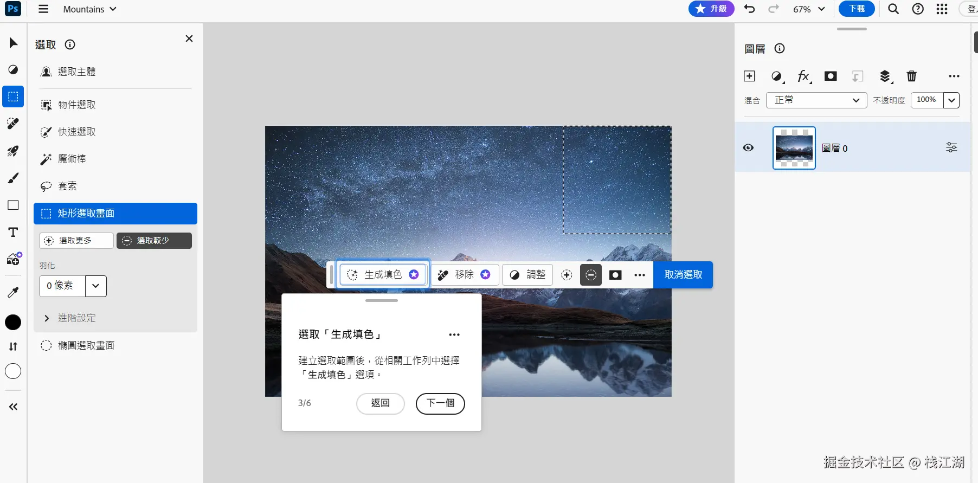The image size is (978, 483).
Task: Show info for the 選取 panel
Action: [x=70, y=44]
